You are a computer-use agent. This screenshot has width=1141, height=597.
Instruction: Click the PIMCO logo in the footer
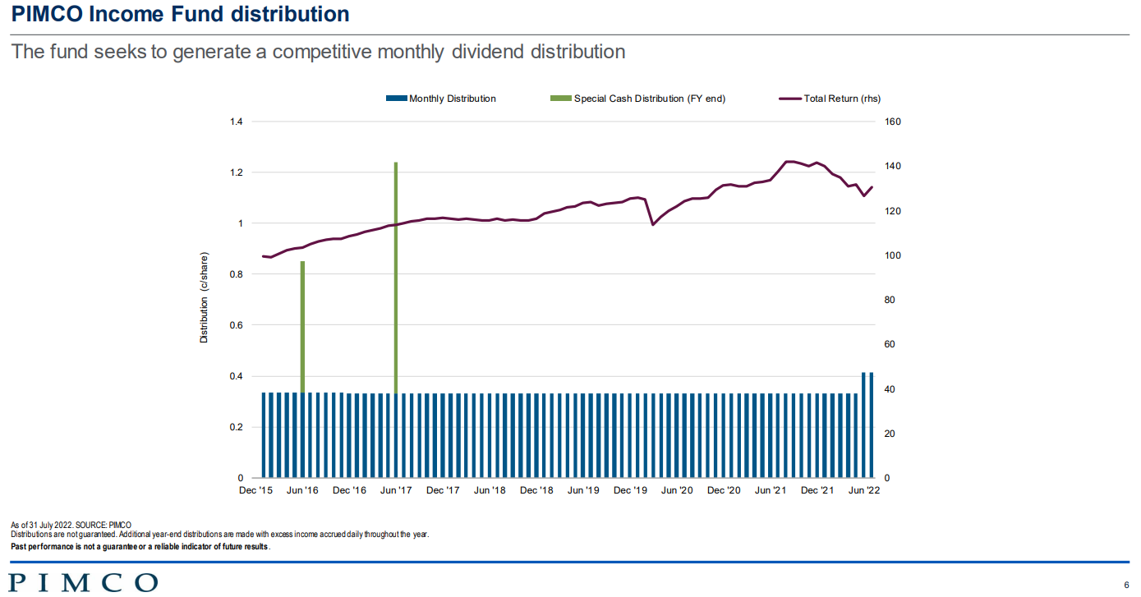pos(84,582)
